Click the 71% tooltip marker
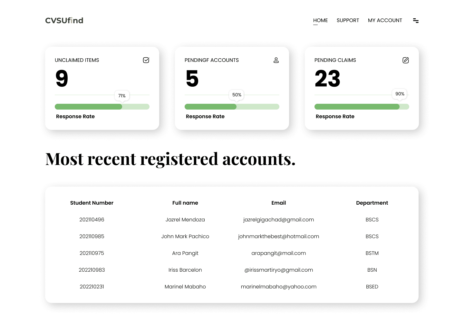This screenshot has height=330, width=464. coord(122,96)
